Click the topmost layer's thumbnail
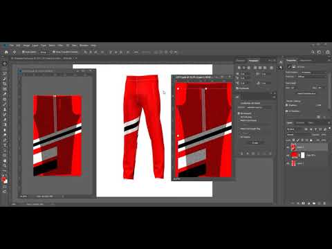 pyautogui.click(x=293, y=147)
